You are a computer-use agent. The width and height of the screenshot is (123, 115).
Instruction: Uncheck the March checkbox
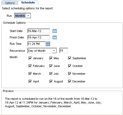(30, 74)
